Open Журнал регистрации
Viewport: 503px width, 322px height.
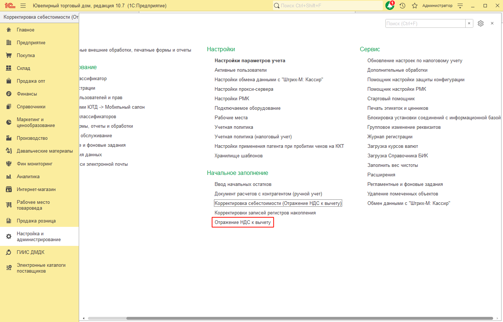[x=390, y=137]
